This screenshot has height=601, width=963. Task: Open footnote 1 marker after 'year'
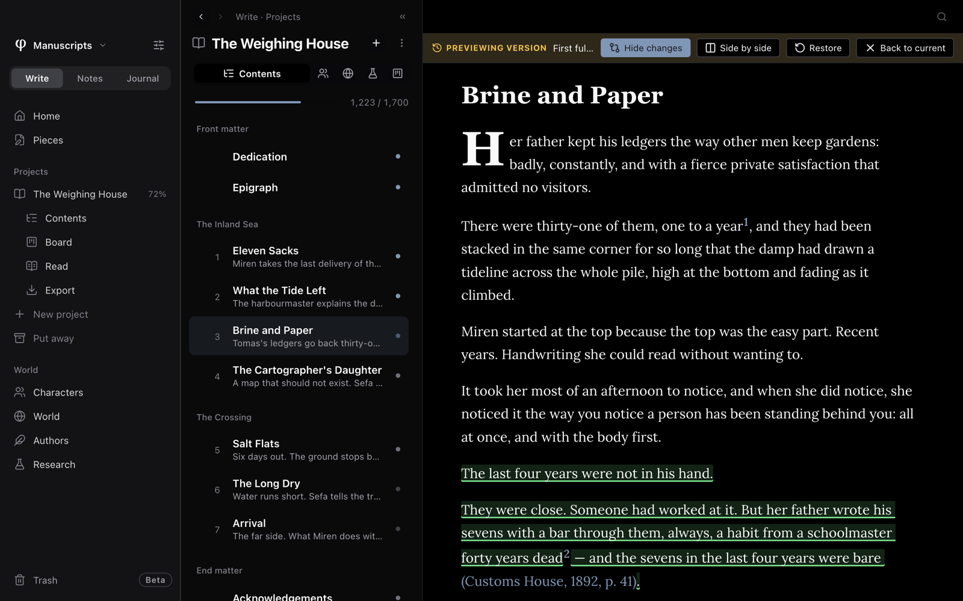coord(746,222)
